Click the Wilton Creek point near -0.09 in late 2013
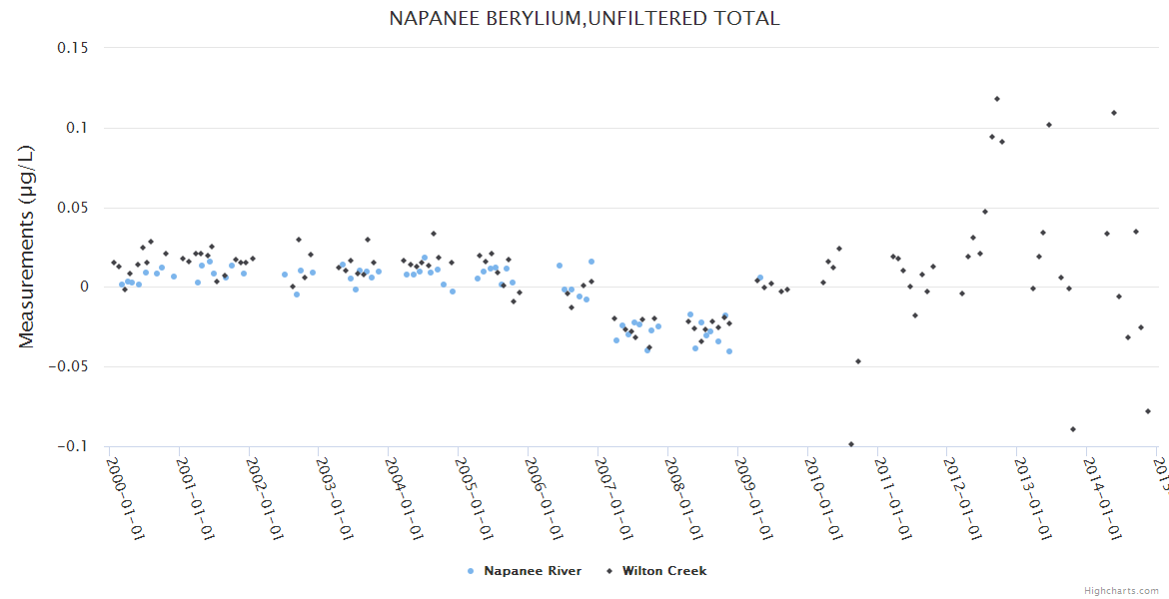The image size is (1169, 599). pyautogui.click(x=1073, y=429)
